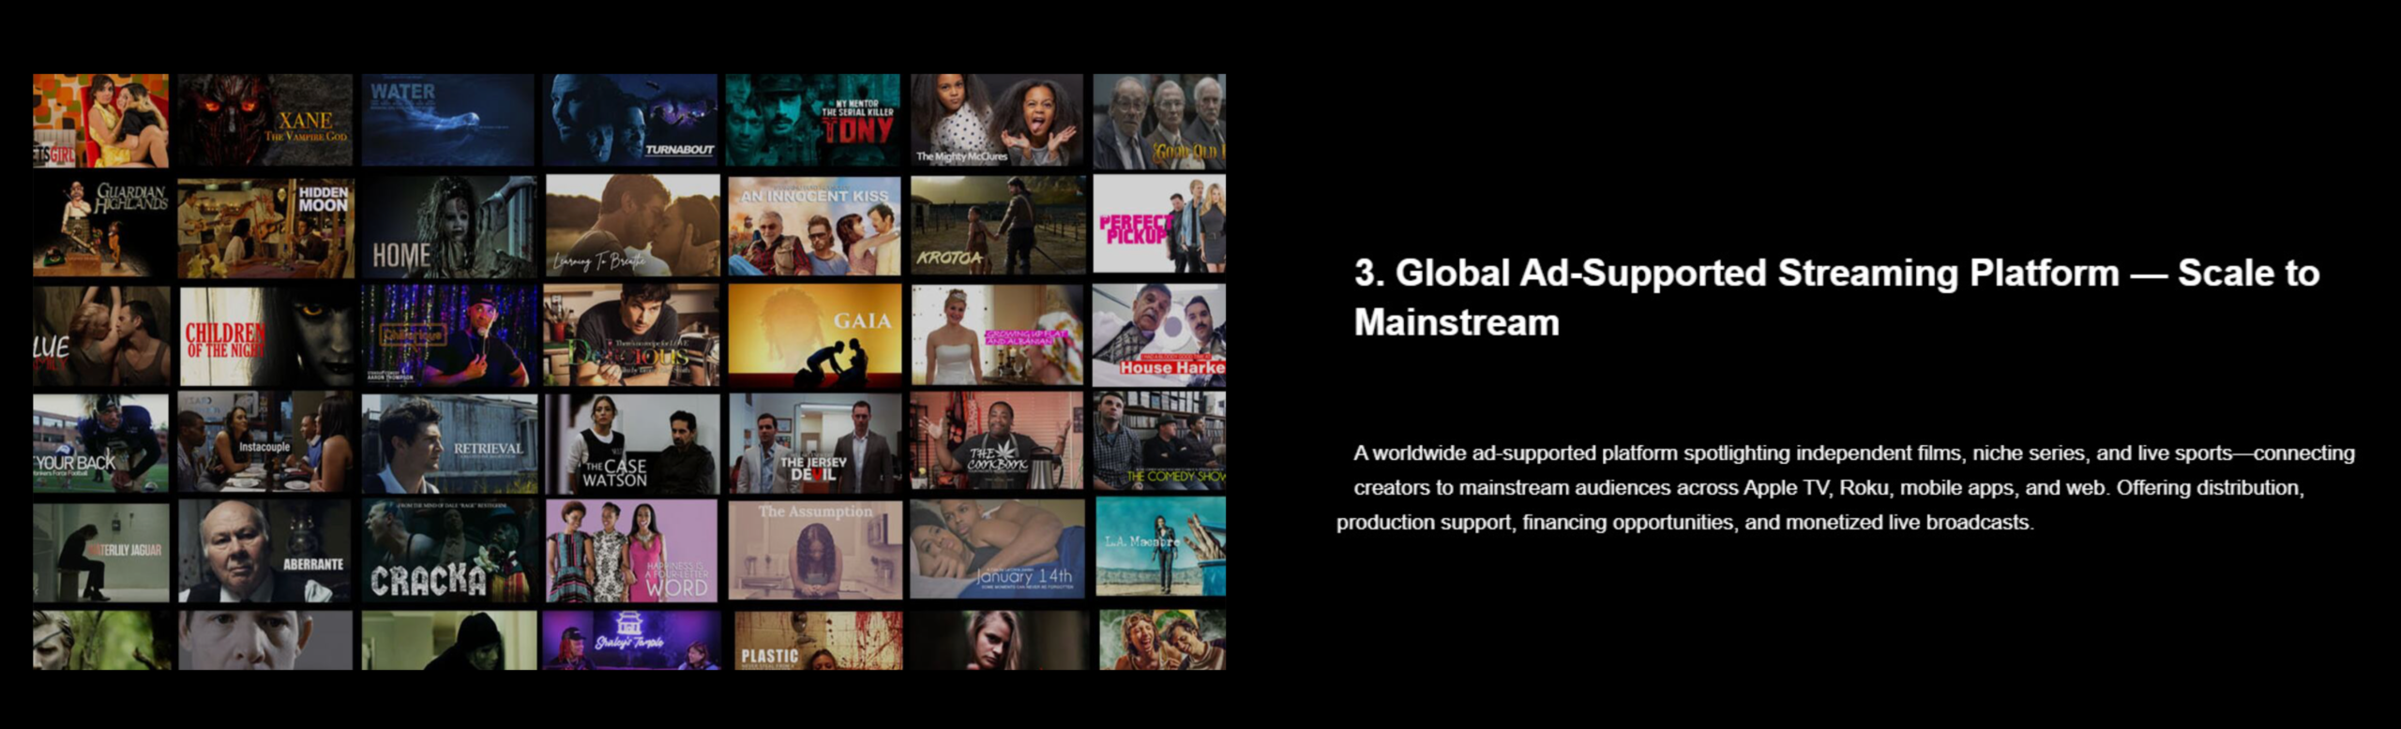
Task: Select The Mighty McClures thumbnail
Action: click(996, 120)
